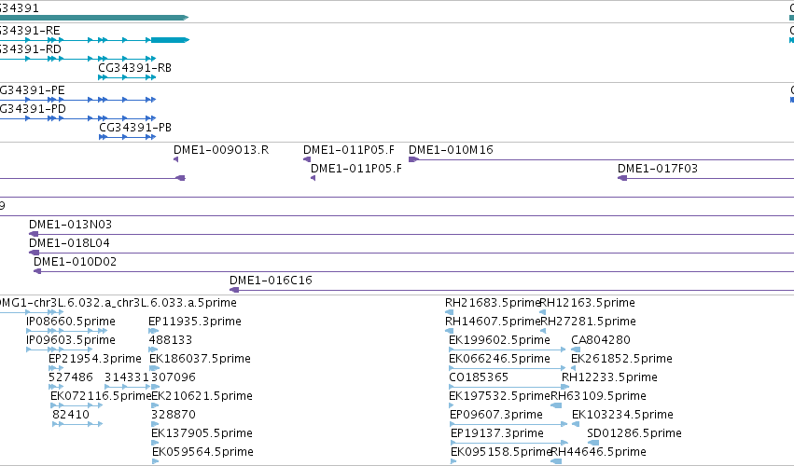Click the RH63109.5prime EST arrow

point(556,405)
